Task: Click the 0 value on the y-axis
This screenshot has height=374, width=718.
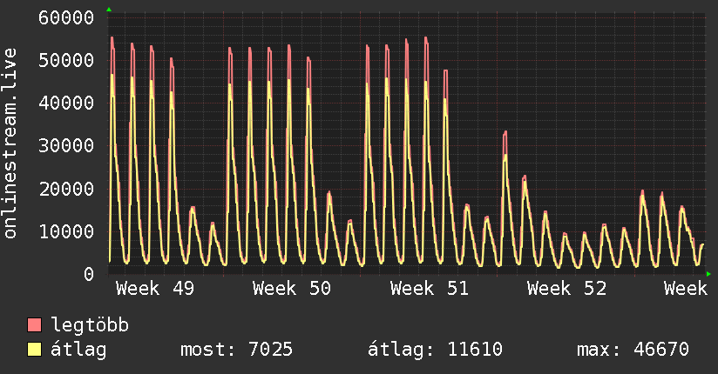Action: tap(88, 274)
